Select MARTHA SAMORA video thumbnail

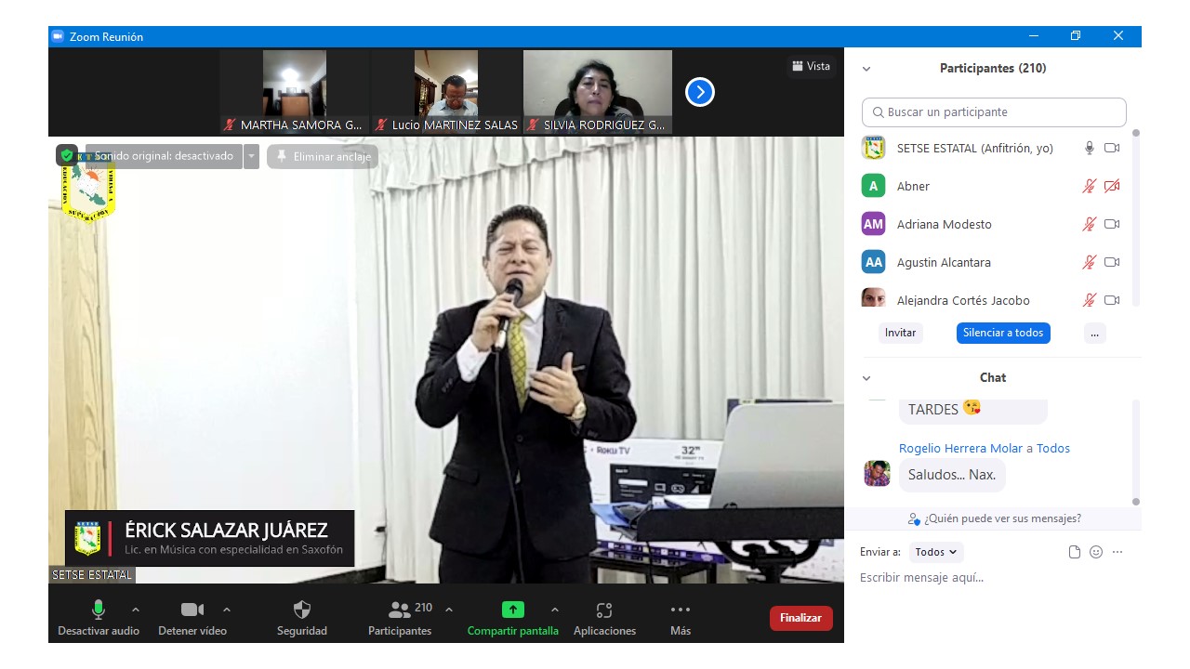click(294, 92)
